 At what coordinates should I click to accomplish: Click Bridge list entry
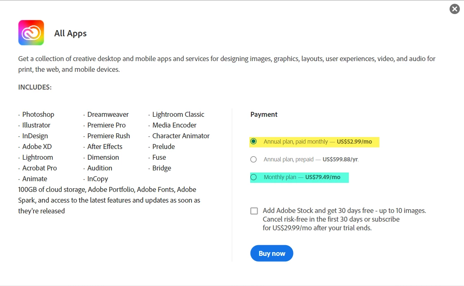pos(161,168)
